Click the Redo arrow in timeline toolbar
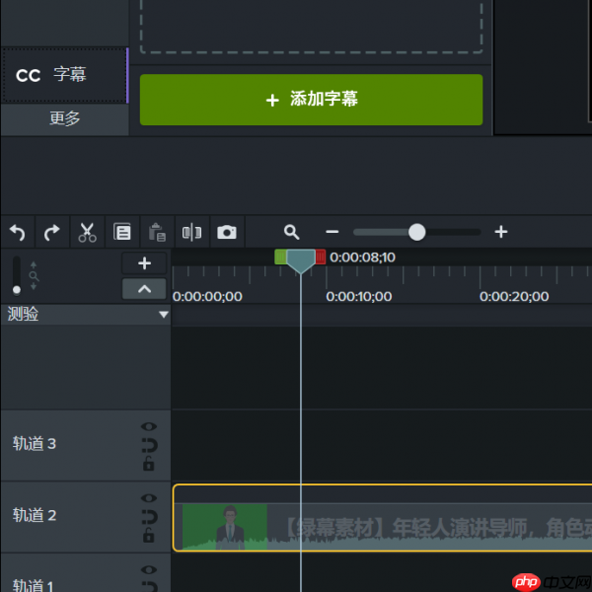 [51, 233]
